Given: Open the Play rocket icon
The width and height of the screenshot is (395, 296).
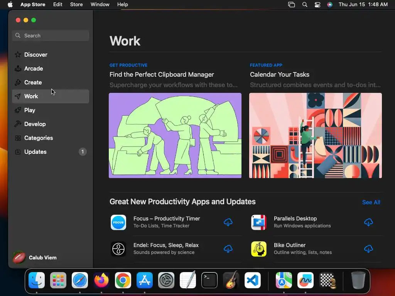Looking at the screenshot, I should click(x=18, y=110).
